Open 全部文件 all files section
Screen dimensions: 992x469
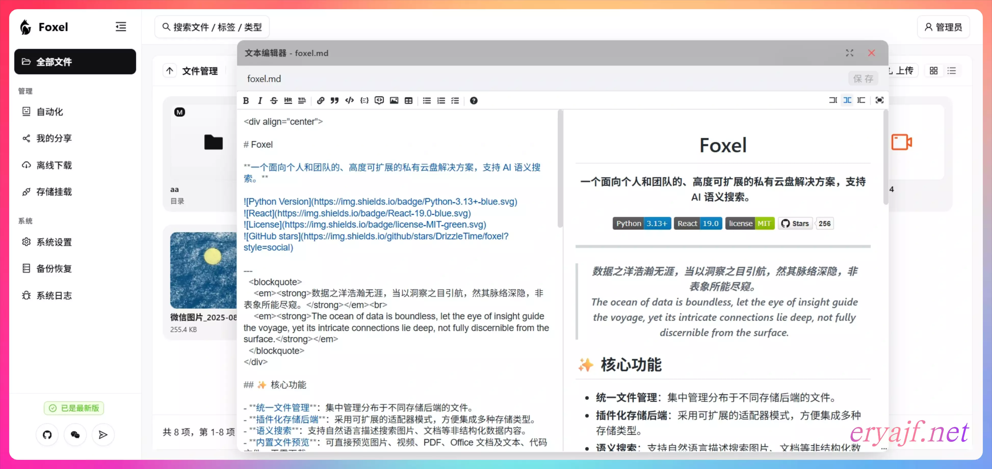coord(75,62)
